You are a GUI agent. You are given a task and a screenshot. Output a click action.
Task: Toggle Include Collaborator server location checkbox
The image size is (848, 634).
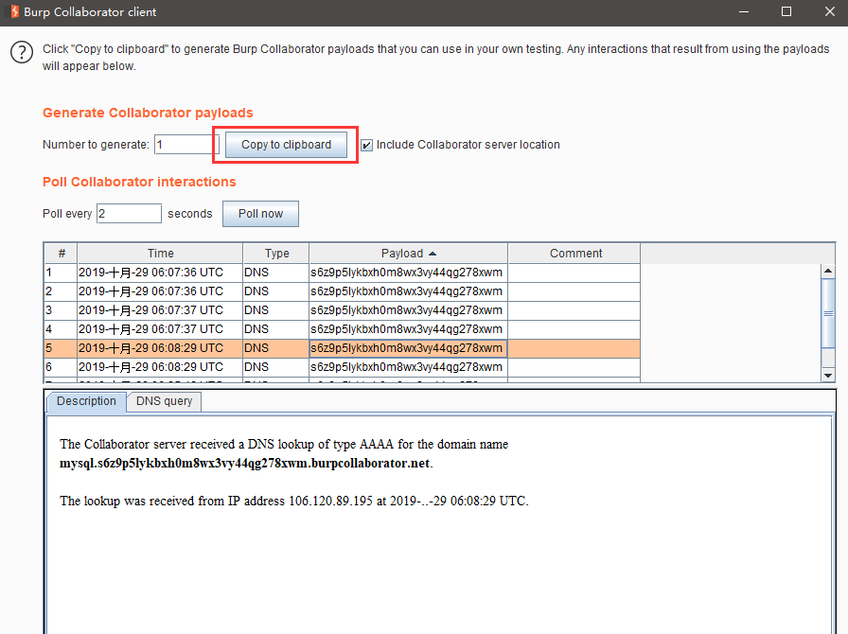[366, 145]
